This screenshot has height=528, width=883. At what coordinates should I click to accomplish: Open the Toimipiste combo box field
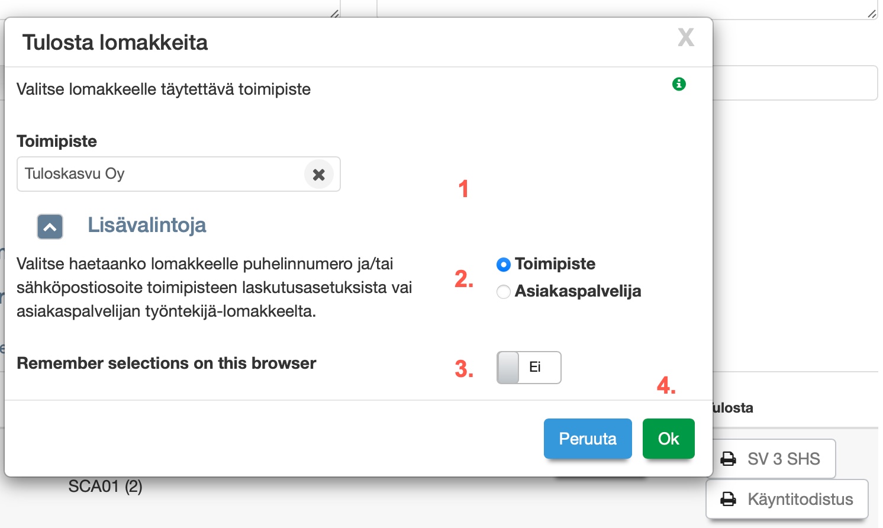click(160, 174)
